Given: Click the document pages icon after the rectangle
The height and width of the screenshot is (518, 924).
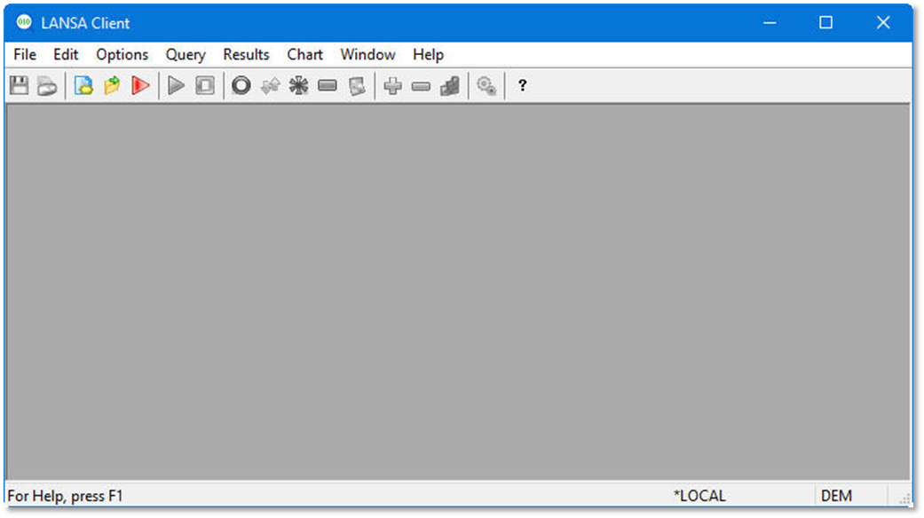Looking at the screenshot, I should (x=357, y=86).
